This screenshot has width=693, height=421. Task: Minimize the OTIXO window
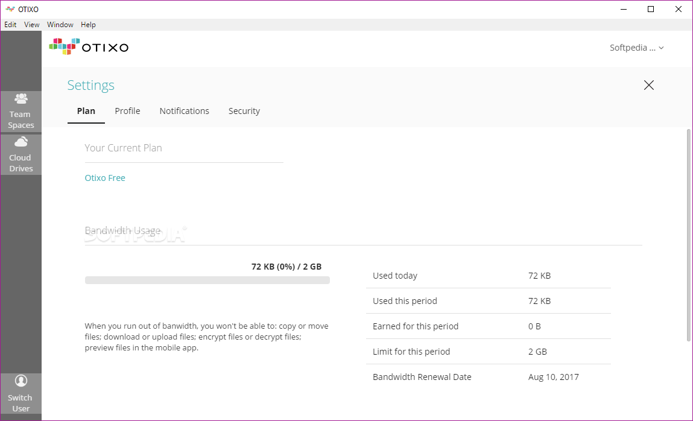click(x=624, y=9)
